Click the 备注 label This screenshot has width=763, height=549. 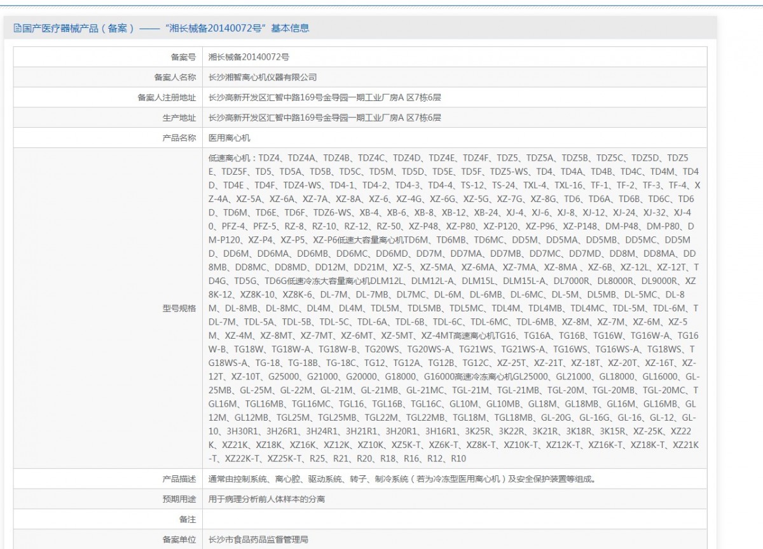click(x=188, y=519)
